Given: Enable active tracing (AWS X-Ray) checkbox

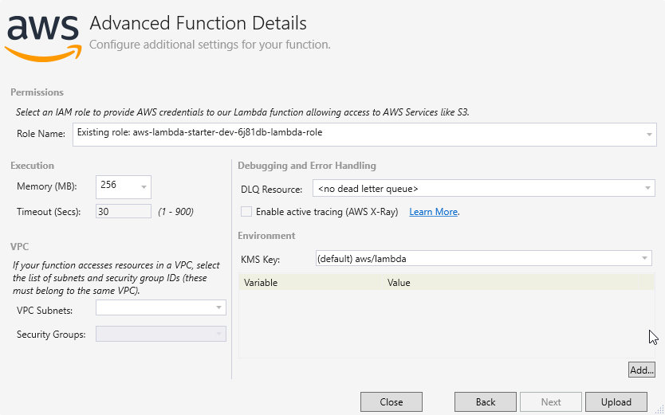Looking at the screenshot, I should [x=246, y=212].
